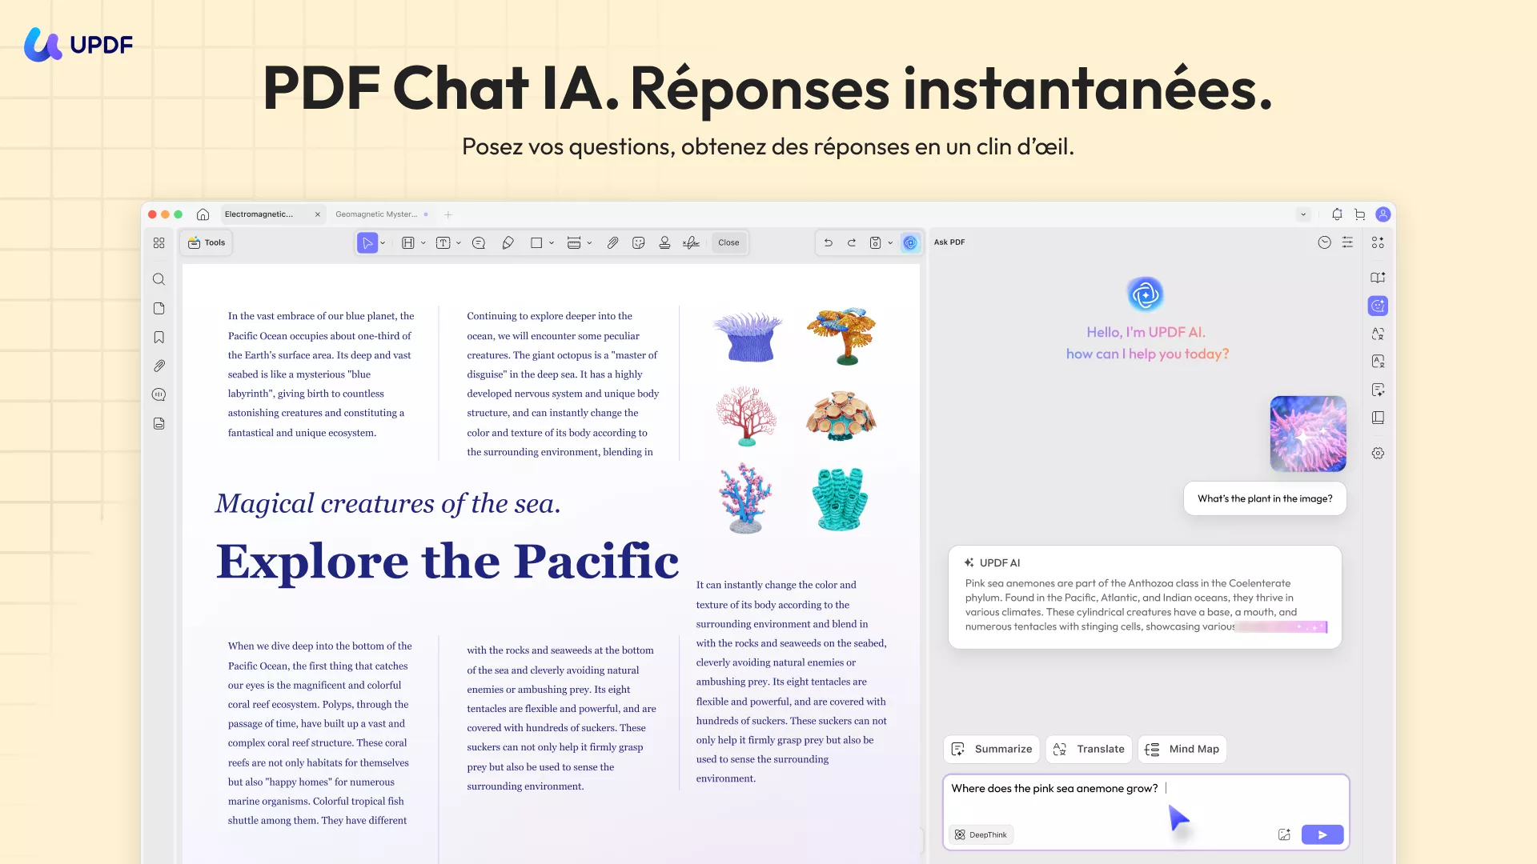Open the Translate panel in right sidebar

(1378, 334)
